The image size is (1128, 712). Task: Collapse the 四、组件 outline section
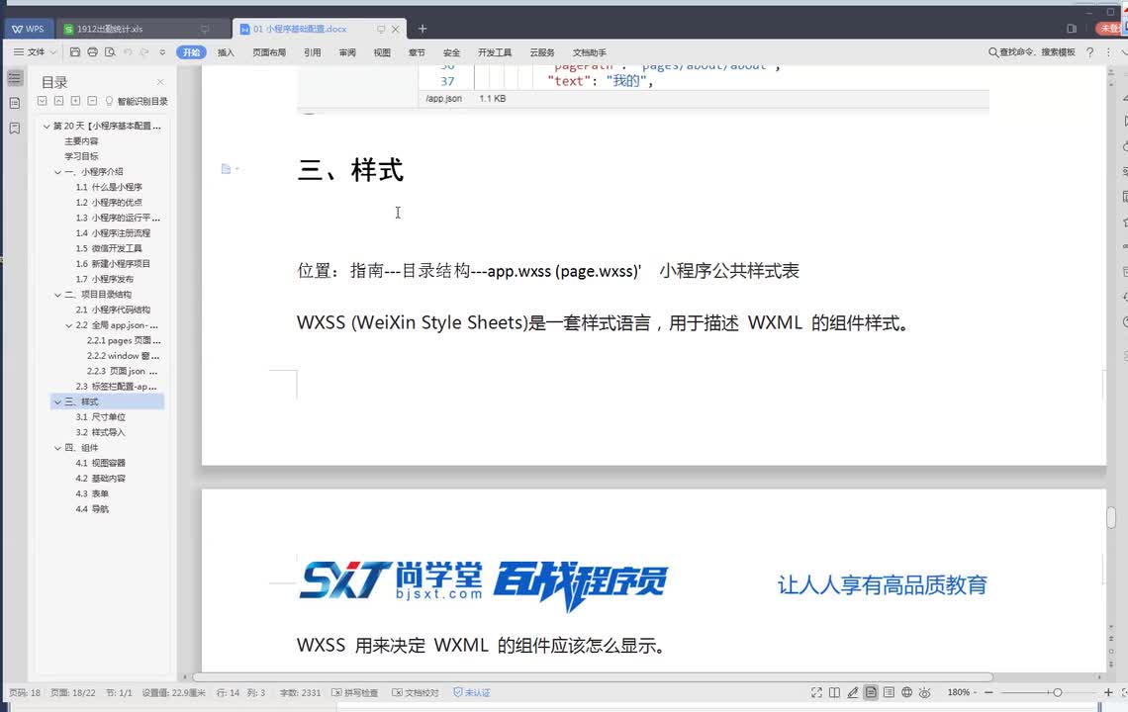coord(58,448)
